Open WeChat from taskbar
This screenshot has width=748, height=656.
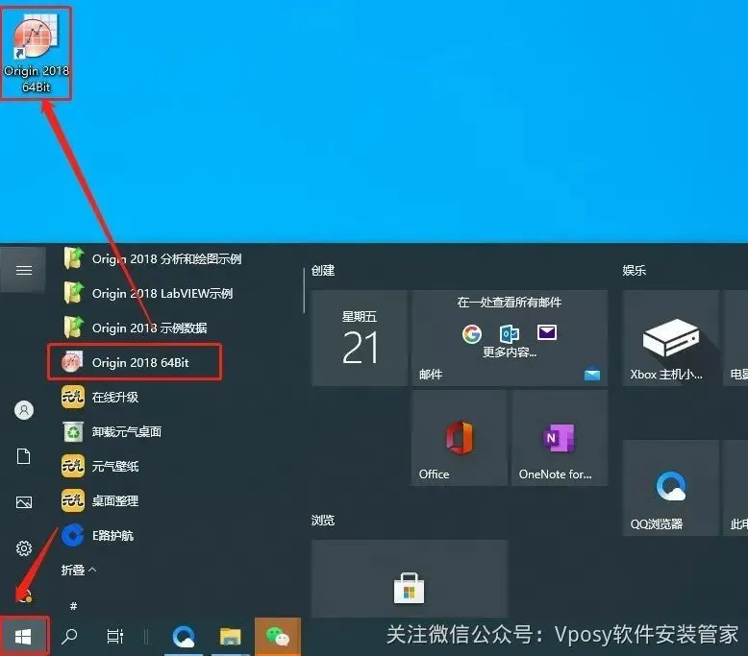[x=278, y=636]
